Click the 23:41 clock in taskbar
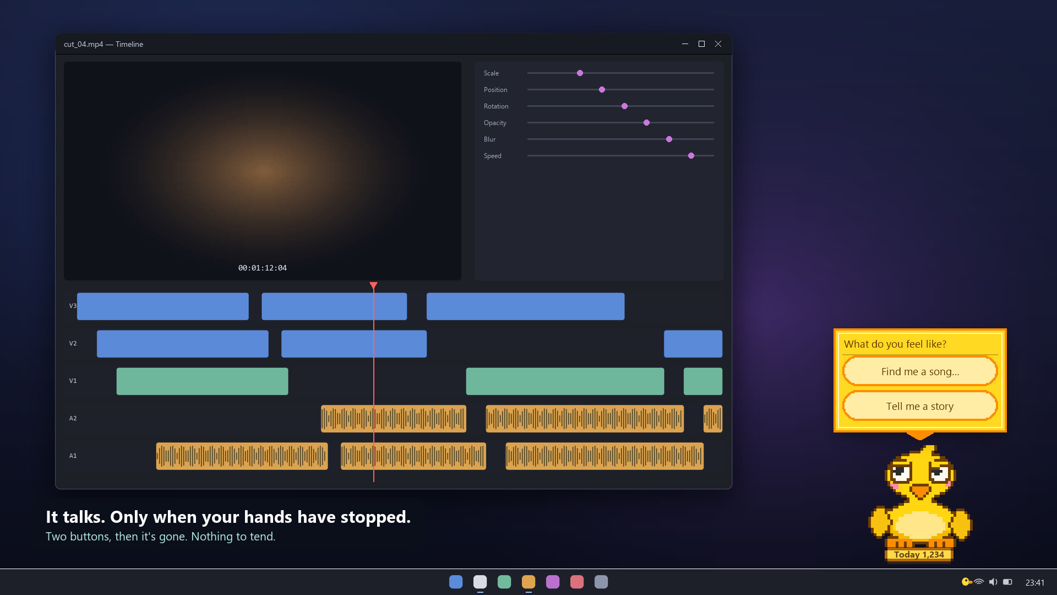The height and width of the screenshot is (595, 1057). [x=1035, y=582]
